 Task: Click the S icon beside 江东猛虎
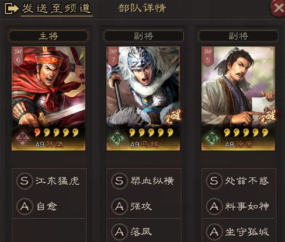pyautogui.click(x=25, y=181)
